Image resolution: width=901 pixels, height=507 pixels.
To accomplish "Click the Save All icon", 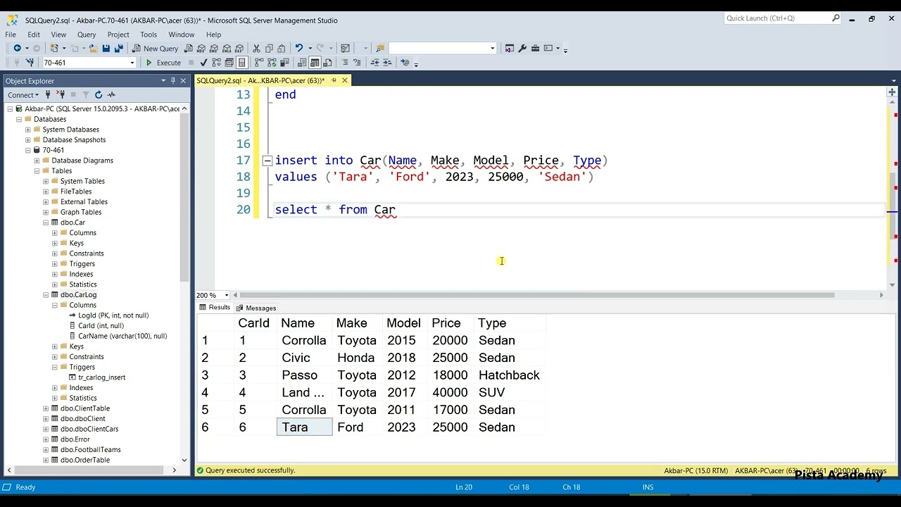I will click(x=119, y=49).
